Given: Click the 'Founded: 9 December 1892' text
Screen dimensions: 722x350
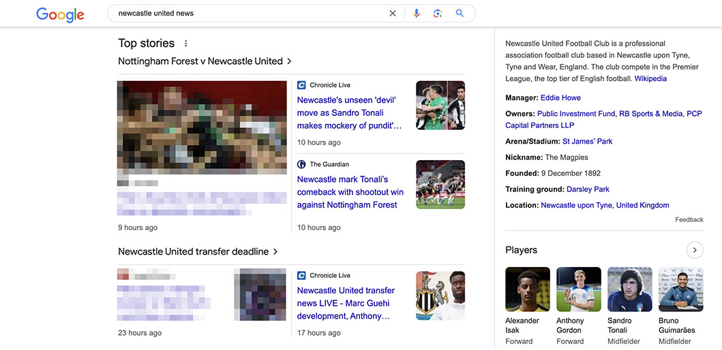Looking at the screenshot, I should pyautogui.click(x=553, y=174).
